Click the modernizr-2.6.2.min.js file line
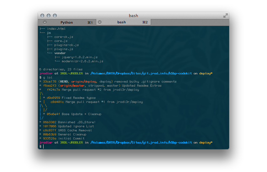The height and width of the screenshot is (172, 267). [x=82, y=61]
